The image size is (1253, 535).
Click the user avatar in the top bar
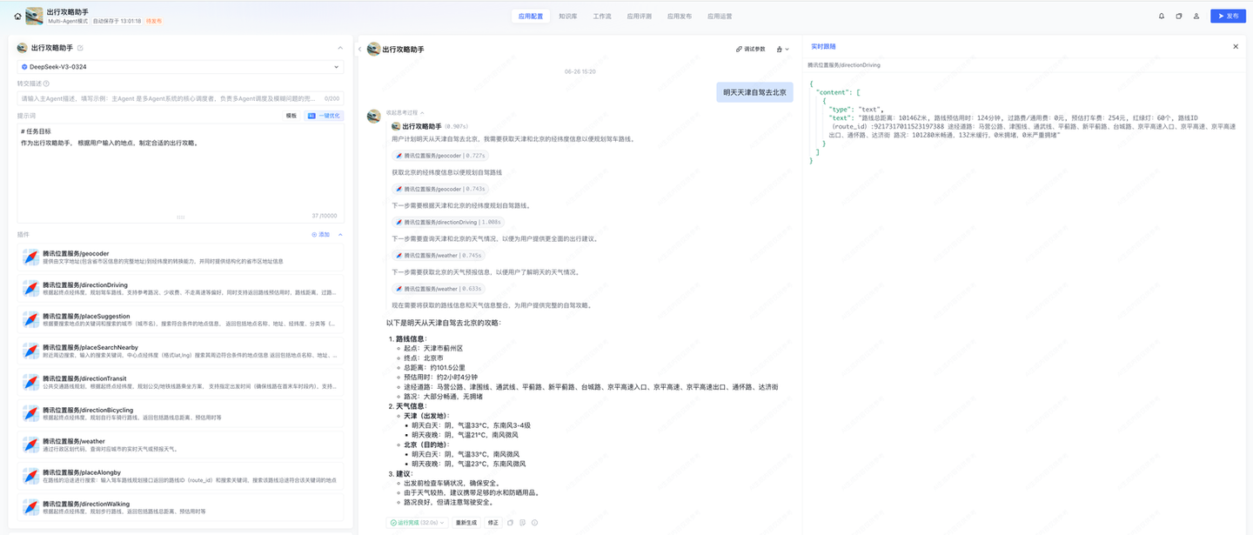click(x=1197, y=16)
